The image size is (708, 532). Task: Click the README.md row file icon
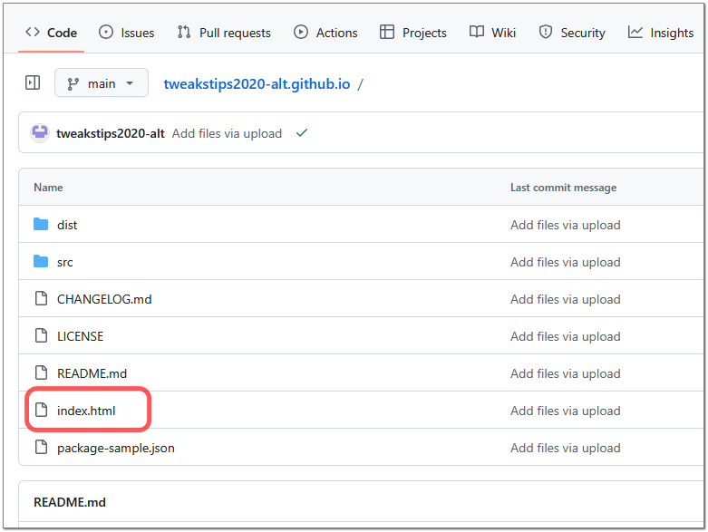(41, 372)
